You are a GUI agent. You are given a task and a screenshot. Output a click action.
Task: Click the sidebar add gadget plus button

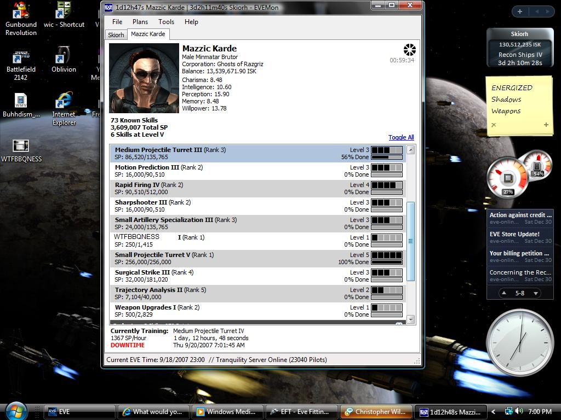point(520,11)
